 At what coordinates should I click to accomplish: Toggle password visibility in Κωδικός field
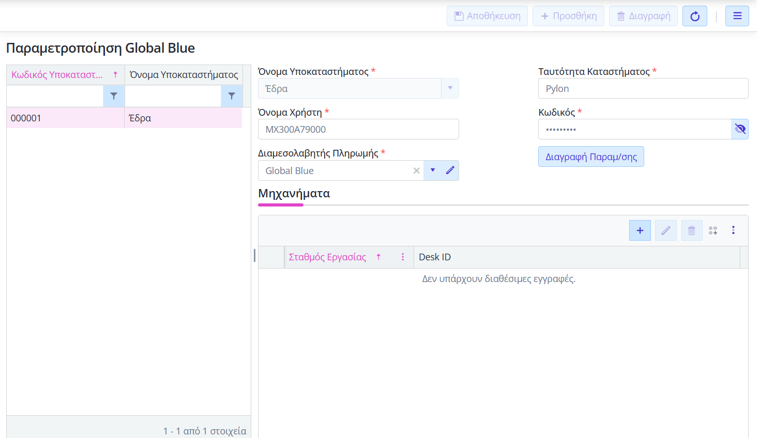(x=740, y=129)
